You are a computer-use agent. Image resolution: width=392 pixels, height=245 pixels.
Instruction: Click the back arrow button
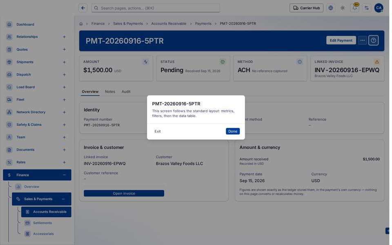(x=83, y=8)
